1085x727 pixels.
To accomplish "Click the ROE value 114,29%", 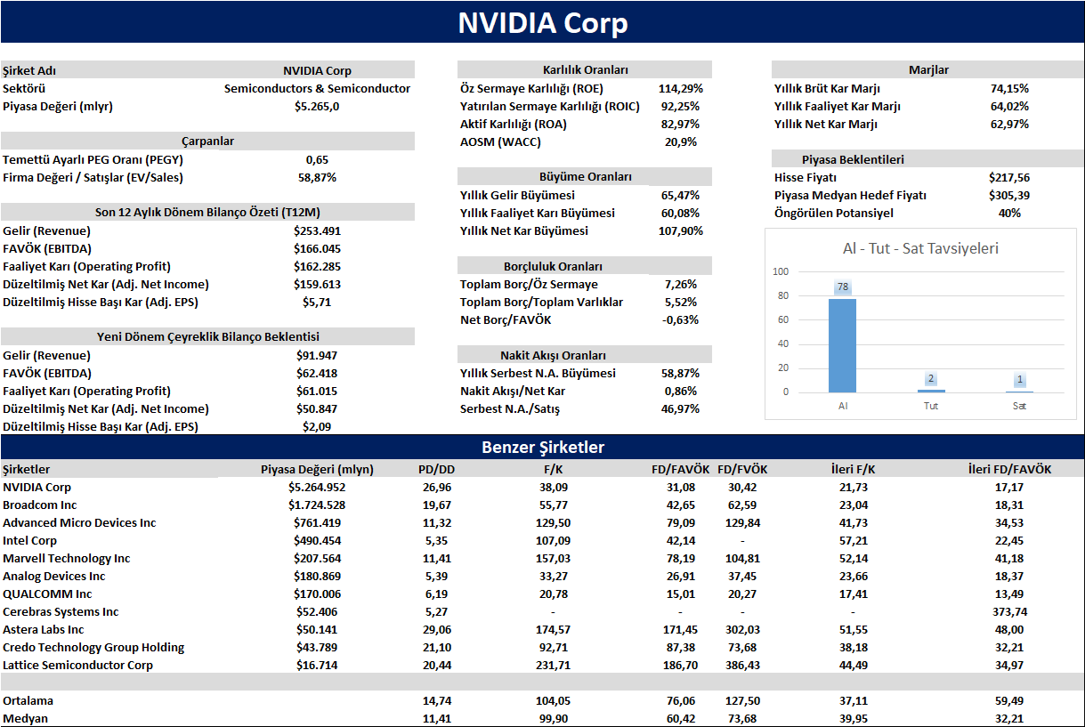I will 681,88.
